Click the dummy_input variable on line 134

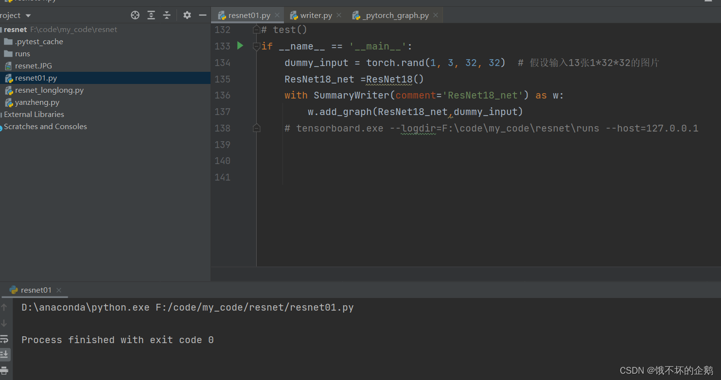pyautogui.click(x=317, y=63)
